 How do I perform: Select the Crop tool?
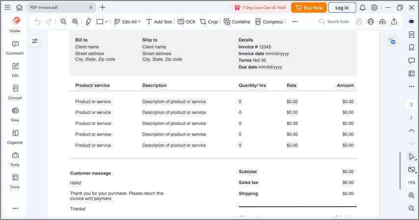(209, 22)
